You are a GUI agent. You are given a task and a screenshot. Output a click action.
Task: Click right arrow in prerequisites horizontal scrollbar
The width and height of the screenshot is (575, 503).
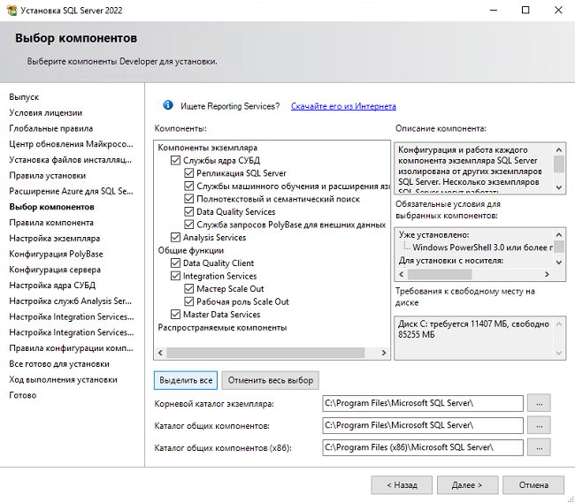click(x=547, y=274)
